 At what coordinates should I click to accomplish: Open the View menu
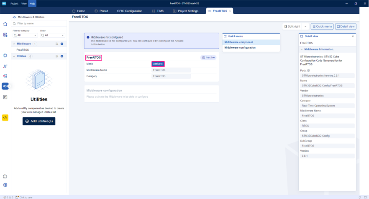tap(24, 3)
